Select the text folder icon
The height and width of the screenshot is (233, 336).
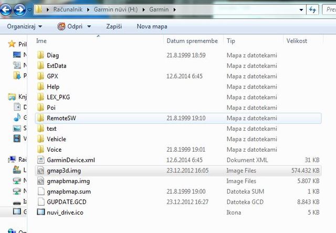(x=40, y=129)
